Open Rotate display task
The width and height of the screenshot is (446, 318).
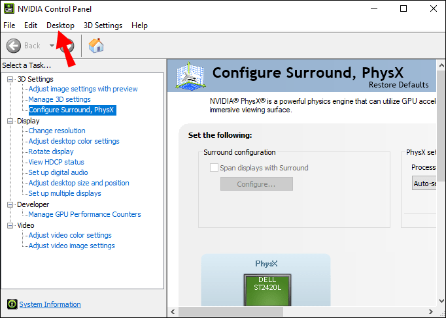[x=51, y=151]
